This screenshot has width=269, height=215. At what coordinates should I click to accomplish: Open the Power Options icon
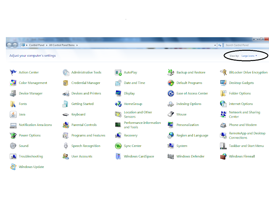pyautogui.click(x=13, y=136)
